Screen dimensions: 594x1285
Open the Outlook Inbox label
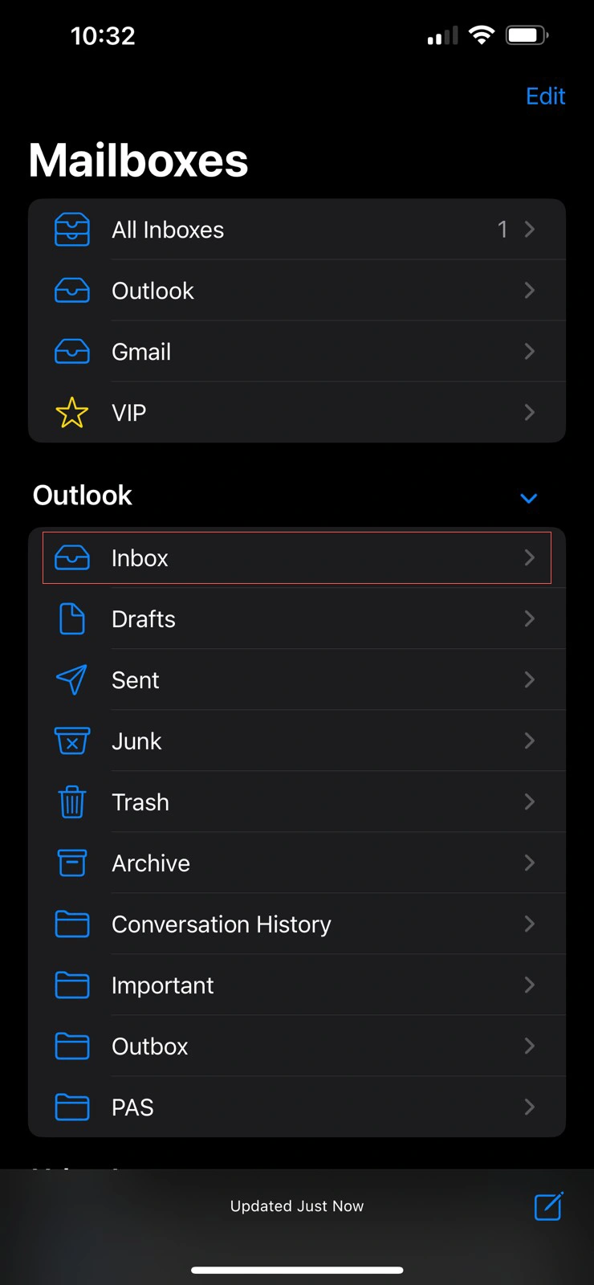click(140, 558)
